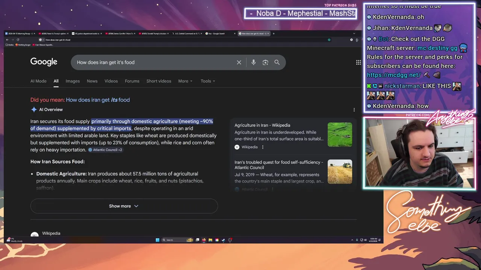Switch to AI Mode tab
Image resolution: width=481 pixels, height=270 pixels.
[x=38, y=81]
